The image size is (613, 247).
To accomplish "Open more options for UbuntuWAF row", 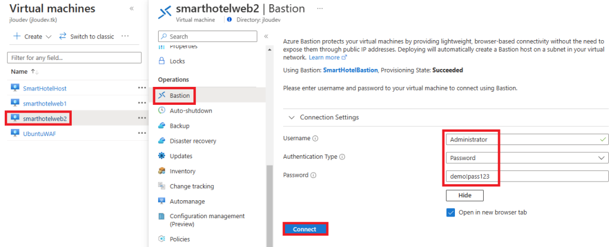I will pyautogui.click(x=142, y=133).
